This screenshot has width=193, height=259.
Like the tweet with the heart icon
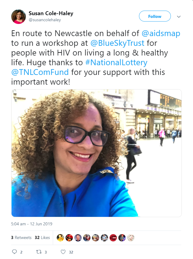pos(63,252)
